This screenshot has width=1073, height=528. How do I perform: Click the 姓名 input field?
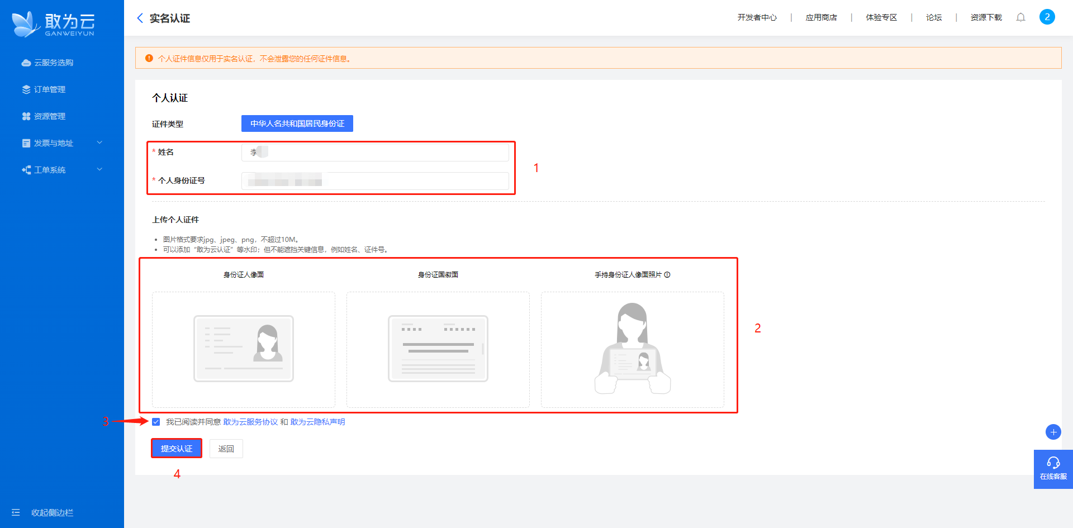pos(375,152)
